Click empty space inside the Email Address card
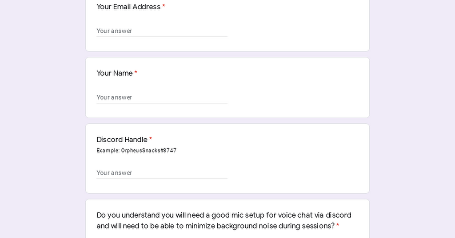 pos(298,27)
